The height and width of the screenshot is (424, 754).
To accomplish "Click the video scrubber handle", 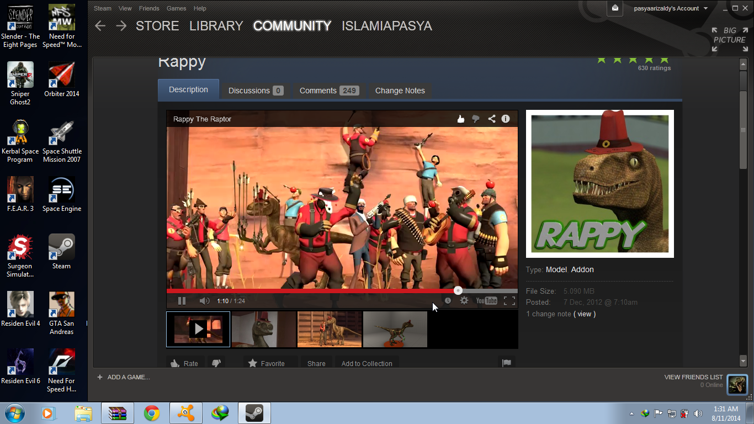I will click(458, 290).
